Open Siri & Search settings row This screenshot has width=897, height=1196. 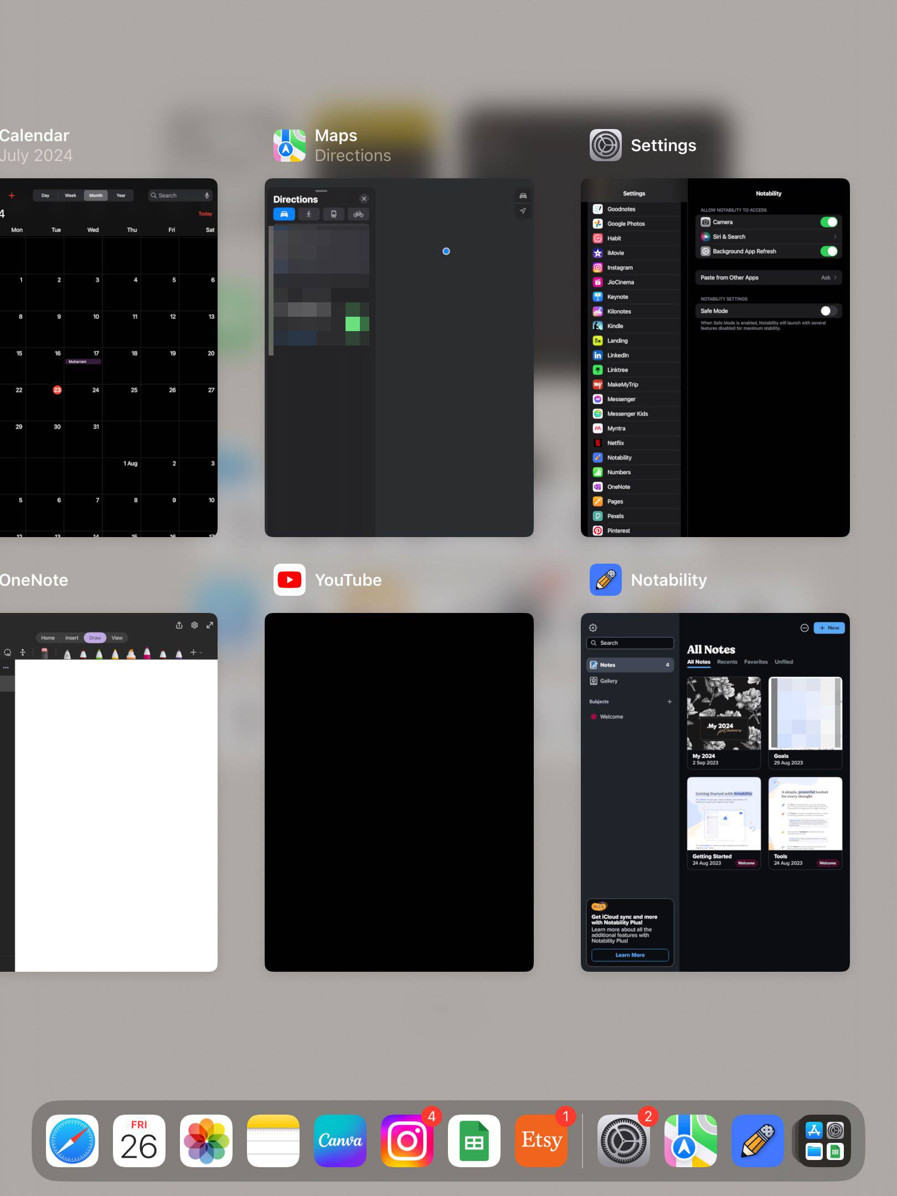768,237
